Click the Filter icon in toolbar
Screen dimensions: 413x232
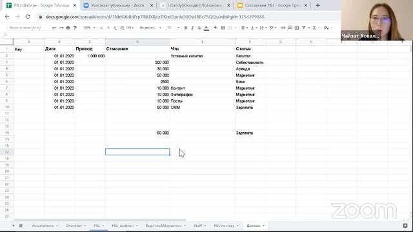click(304, 28)
